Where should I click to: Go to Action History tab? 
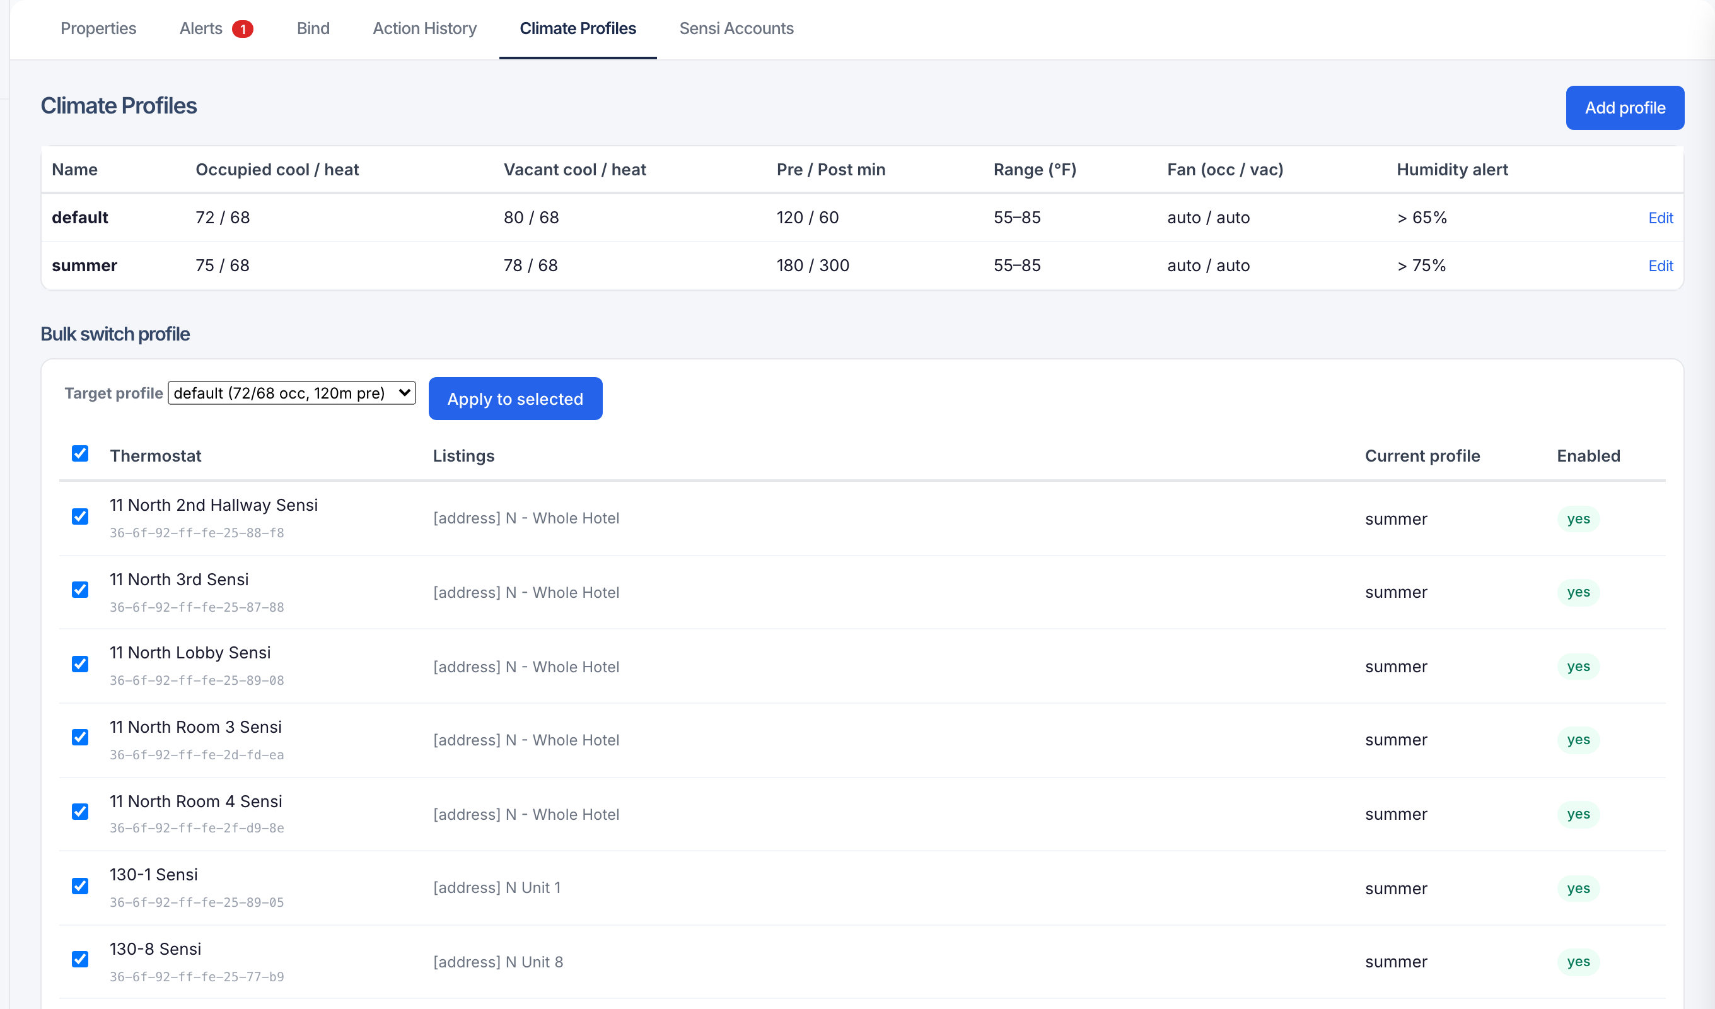click(x=425, y=28)
